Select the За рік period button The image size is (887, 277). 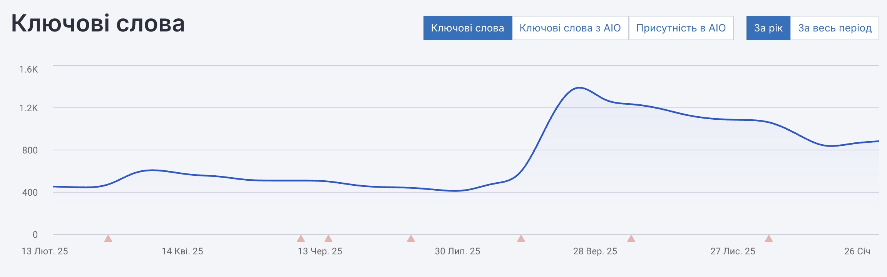coord(768,28)
